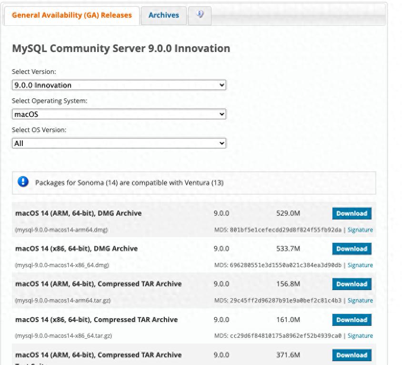Click the version dropdown arrow for 9.0.0 Innovation
Image resolution: width=402 pixels, height=365 pixels.
click(221, 85)
